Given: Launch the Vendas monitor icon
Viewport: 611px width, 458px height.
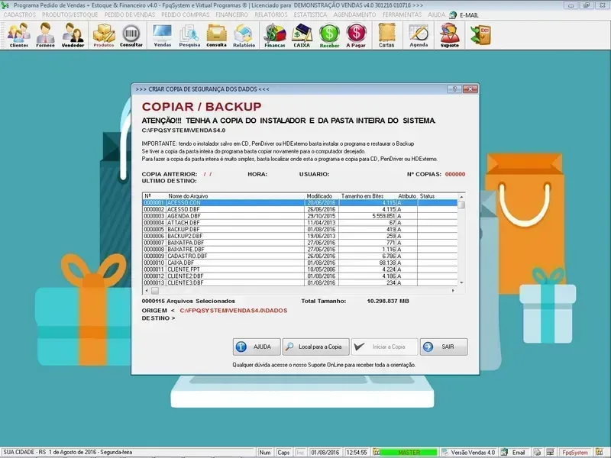Looking at the screenshot, I should coord(163,35).
